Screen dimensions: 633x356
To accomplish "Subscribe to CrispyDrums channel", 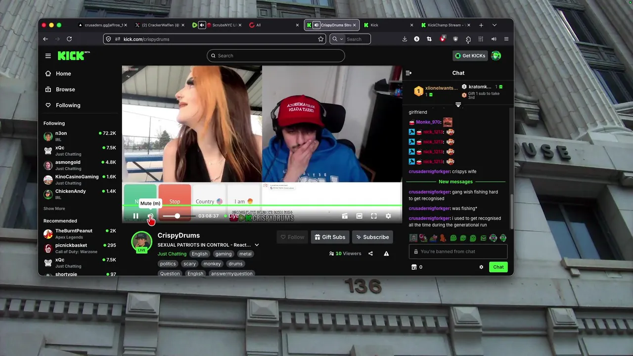I will [x=372, y=237].
